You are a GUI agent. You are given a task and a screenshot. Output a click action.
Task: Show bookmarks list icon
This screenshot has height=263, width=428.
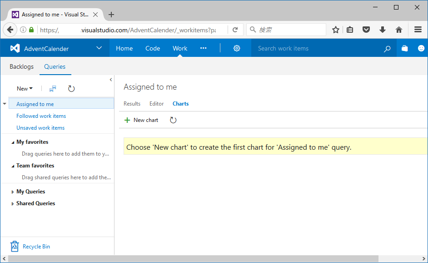click(350, 30)
